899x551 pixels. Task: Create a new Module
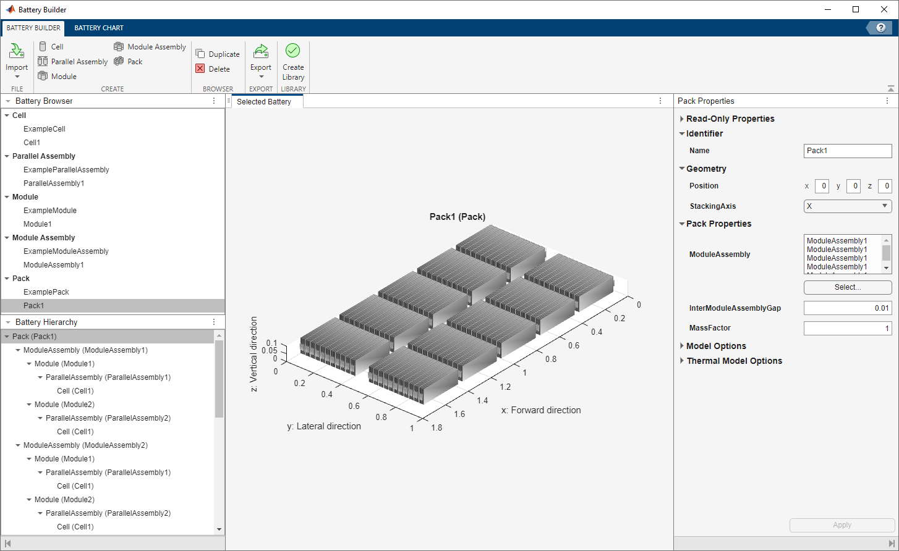click(58, 77)
